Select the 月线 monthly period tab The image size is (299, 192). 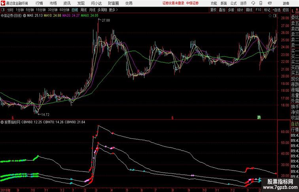(x=92, y=10)
